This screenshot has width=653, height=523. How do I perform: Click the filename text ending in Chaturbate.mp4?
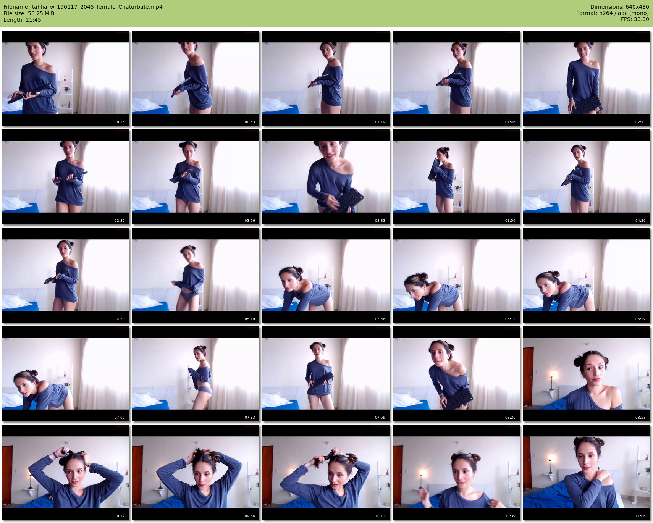(83, 7)
